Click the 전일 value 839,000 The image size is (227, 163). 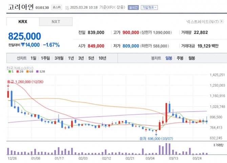[x=96, y=33]
